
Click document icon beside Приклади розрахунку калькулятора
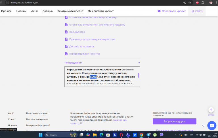[66, 39]
